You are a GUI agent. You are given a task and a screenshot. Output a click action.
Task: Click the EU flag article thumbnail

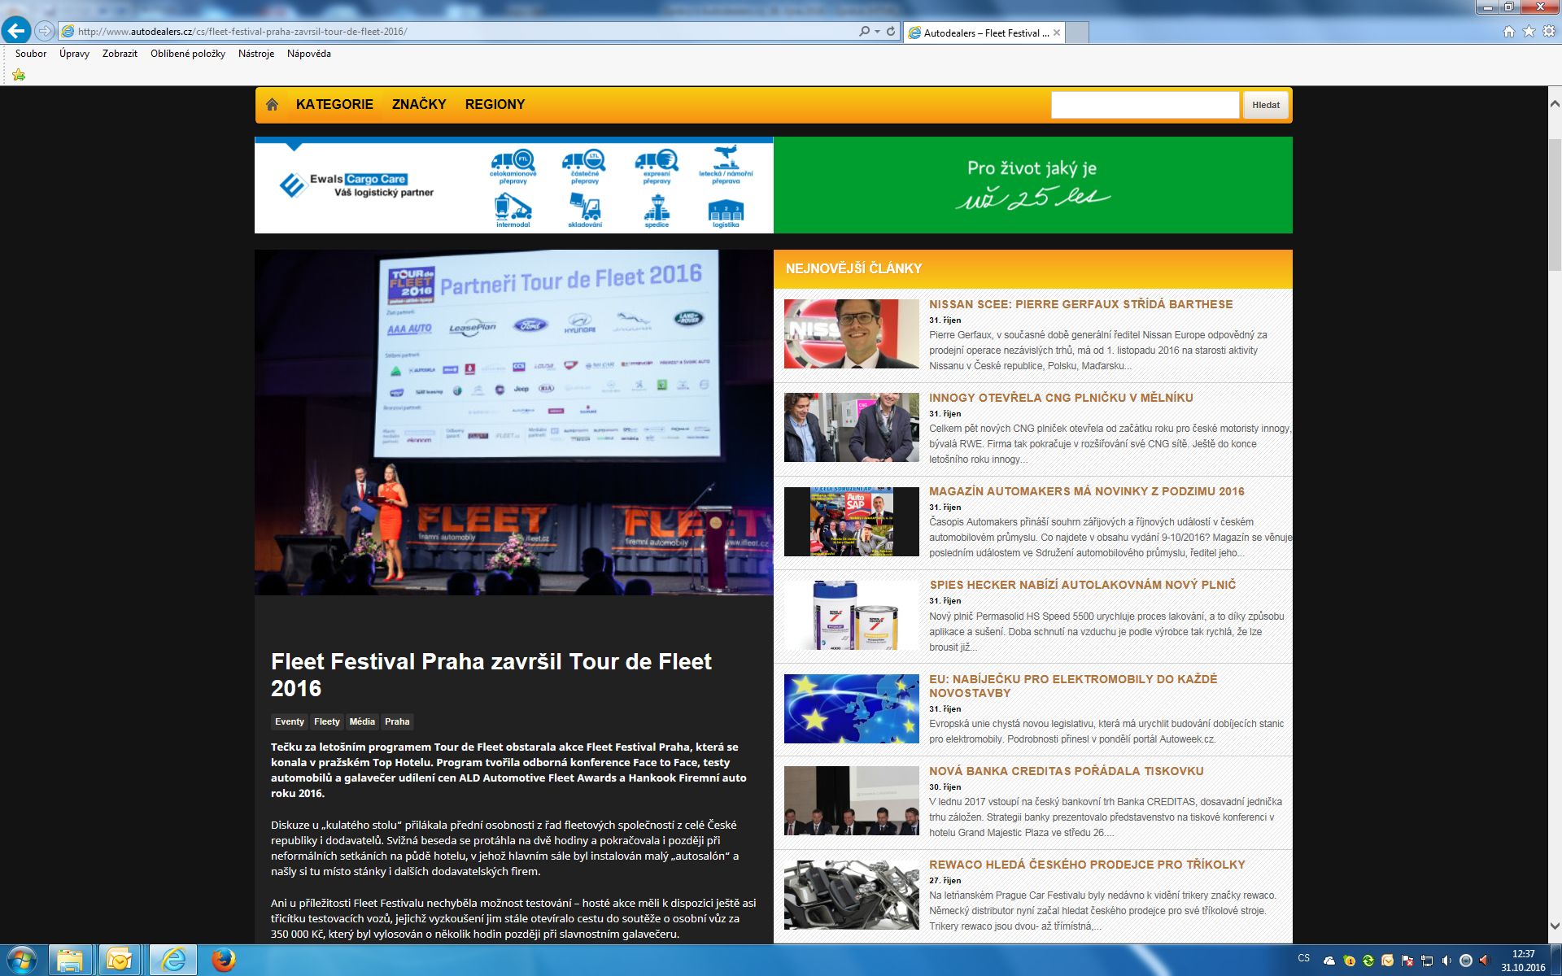click(852, 708)
